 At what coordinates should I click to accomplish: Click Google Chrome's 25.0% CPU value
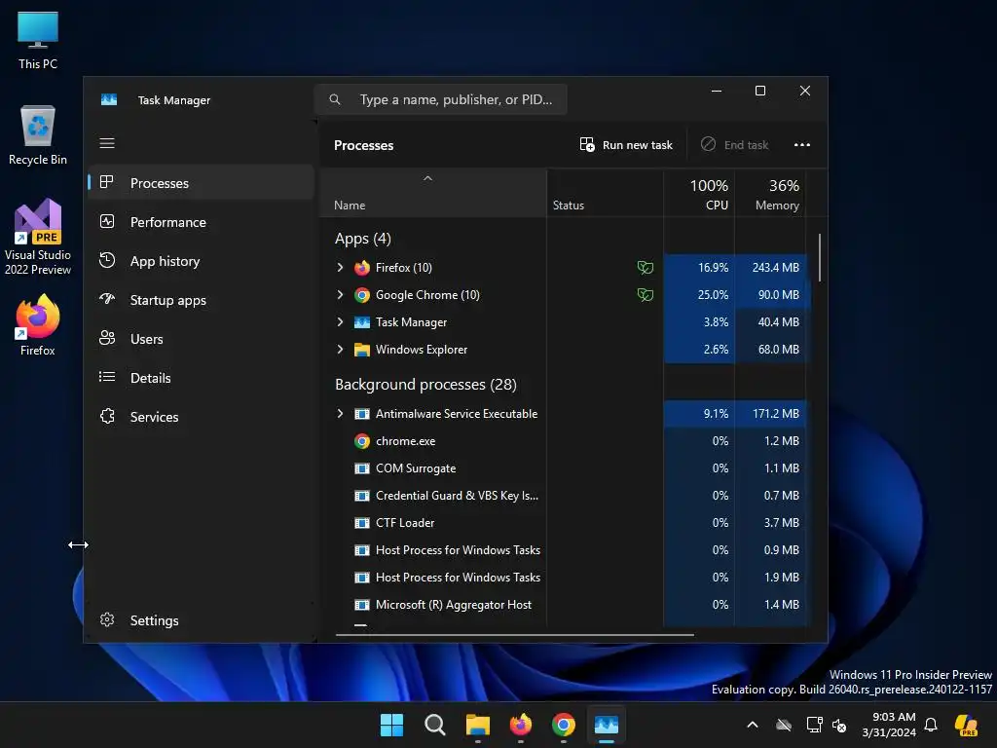click(x=713, y=294)
